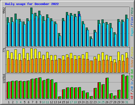Click the green kB bar for day 9
The height and width of the screenshot is (105, 135).
click(40, 88)
